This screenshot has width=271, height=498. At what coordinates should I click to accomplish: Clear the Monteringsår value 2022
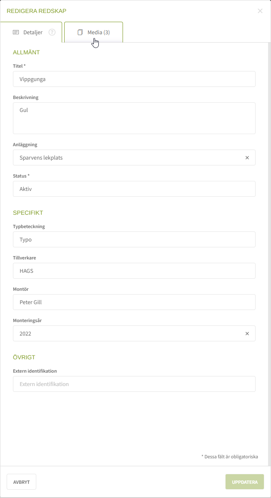pos(247,333)
